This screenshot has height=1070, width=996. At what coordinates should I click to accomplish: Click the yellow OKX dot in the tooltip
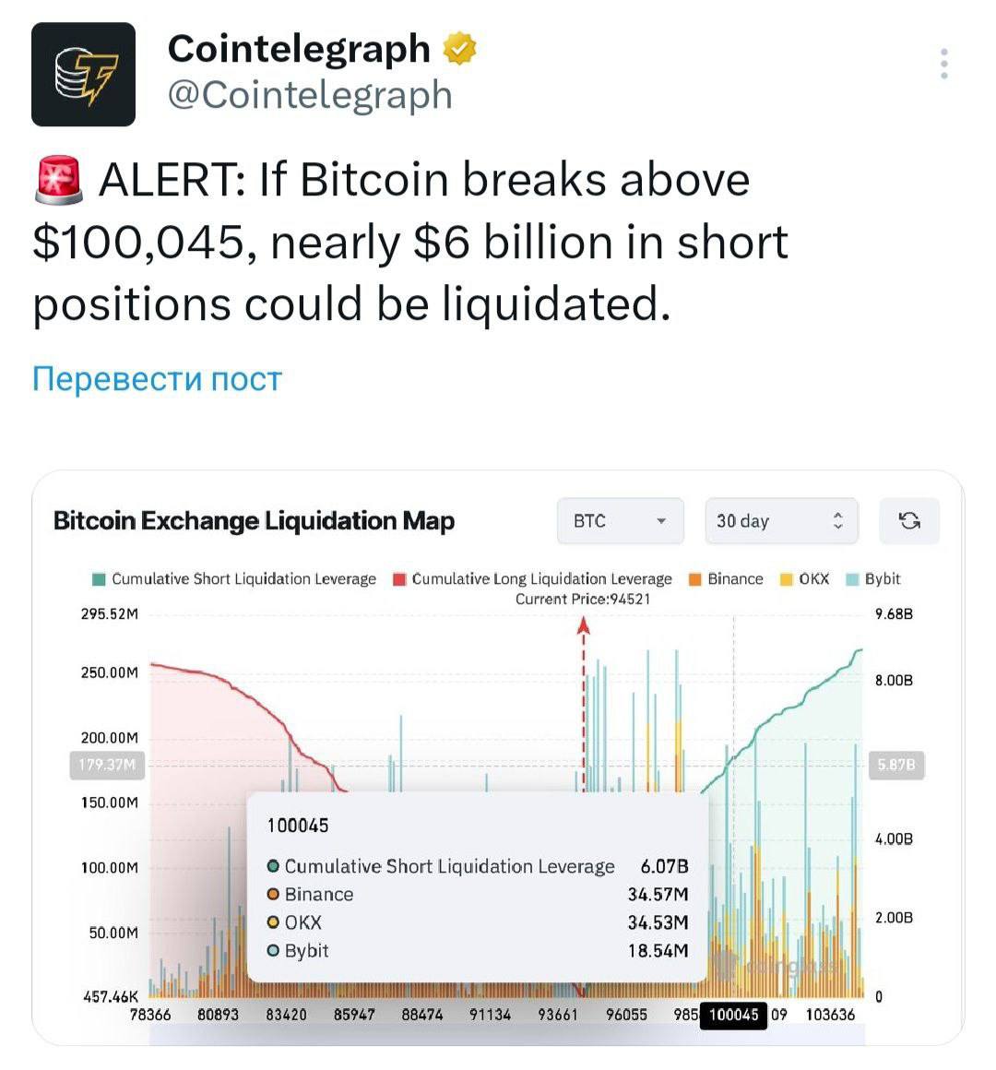(x=274, y=922)
